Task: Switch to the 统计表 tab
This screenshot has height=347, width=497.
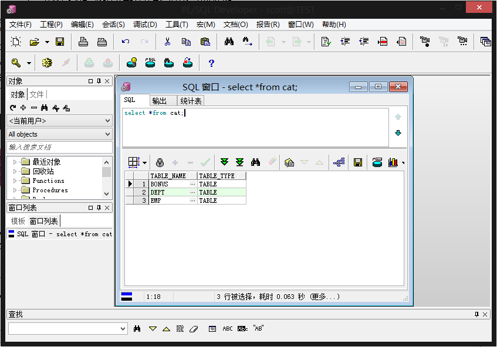Action: coord(191,101)
